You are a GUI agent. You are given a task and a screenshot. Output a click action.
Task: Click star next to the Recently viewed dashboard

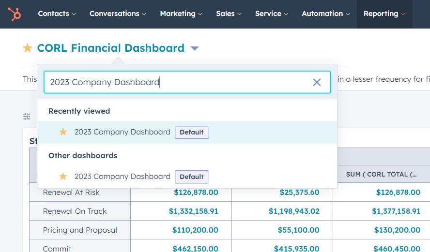(63, 132)
